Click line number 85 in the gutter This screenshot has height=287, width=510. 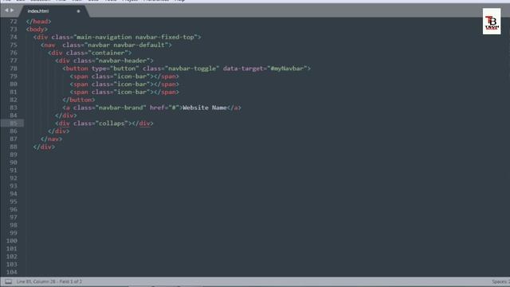(13, 124)
